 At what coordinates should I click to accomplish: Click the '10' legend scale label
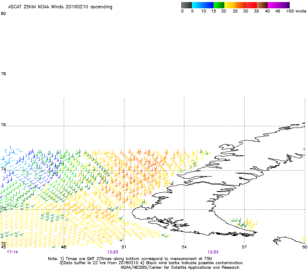pos(204,11)
